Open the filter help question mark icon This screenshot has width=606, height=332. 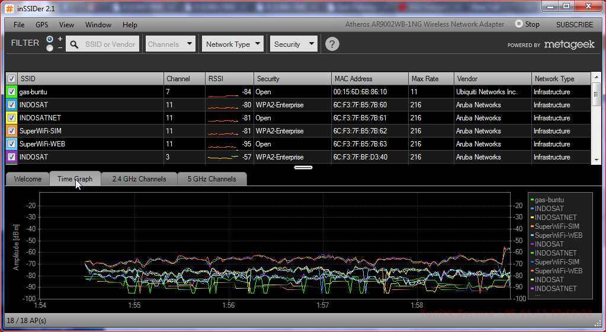click(332, 44)
